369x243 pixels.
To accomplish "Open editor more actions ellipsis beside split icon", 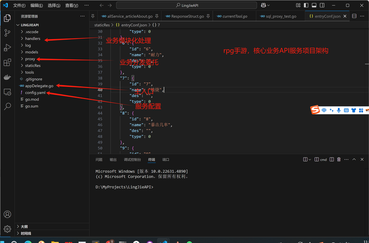I will click(362, 16).
